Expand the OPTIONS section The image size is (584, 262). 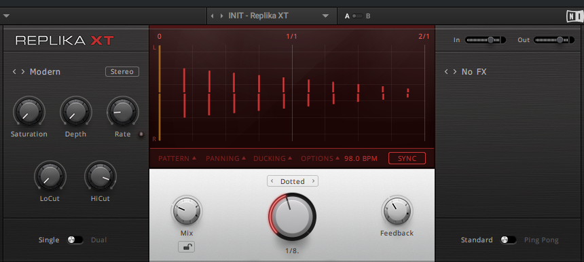click(321, 159)
